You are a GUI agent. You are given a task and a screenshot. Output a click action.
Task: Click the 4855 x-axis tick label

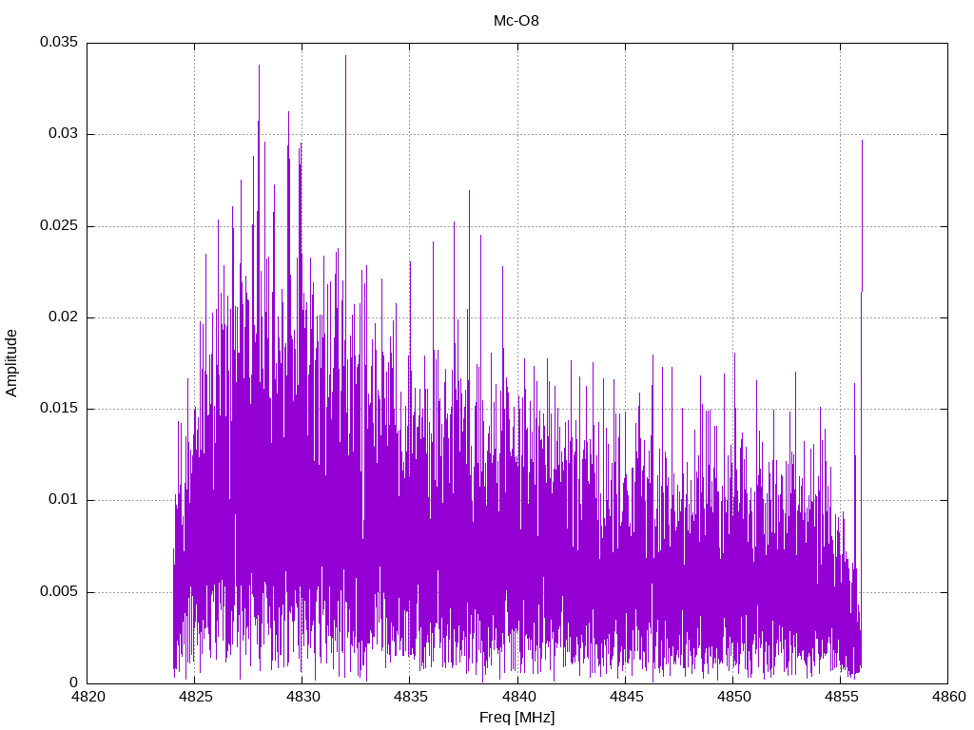841,697
